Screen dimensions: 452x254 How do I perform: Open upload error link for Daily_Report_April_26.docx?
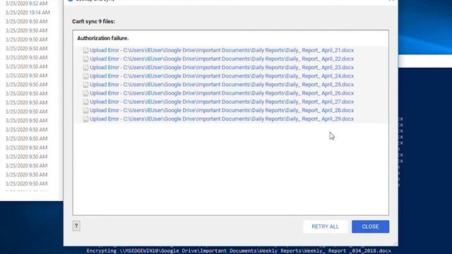click(x=221, y=93)
